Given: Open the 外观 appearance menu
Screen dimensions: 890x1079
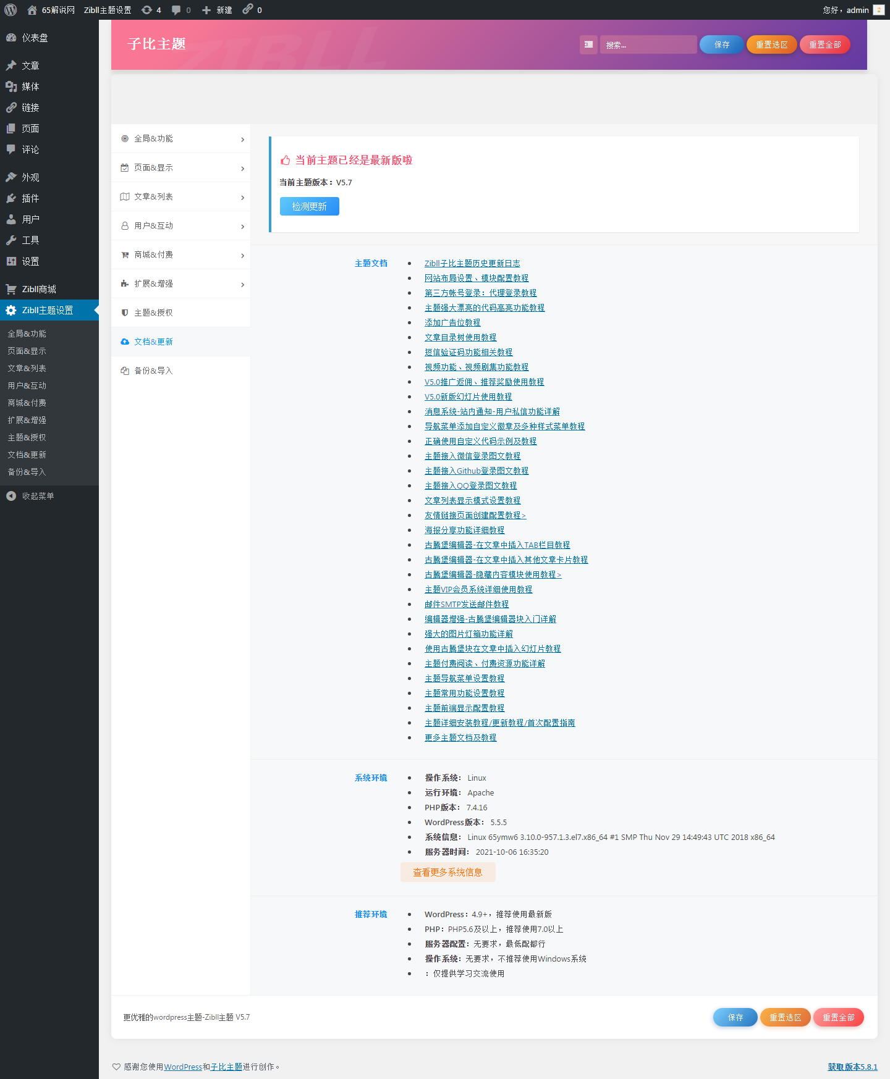Looking at the screenshot, I should click(x=49, y=177).
